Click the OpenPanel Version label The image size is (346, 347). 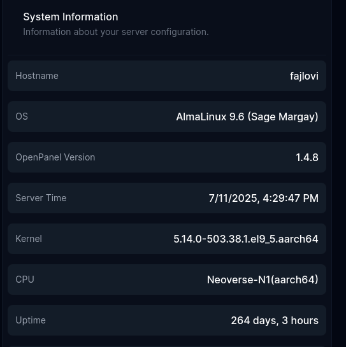coord(55,157)
